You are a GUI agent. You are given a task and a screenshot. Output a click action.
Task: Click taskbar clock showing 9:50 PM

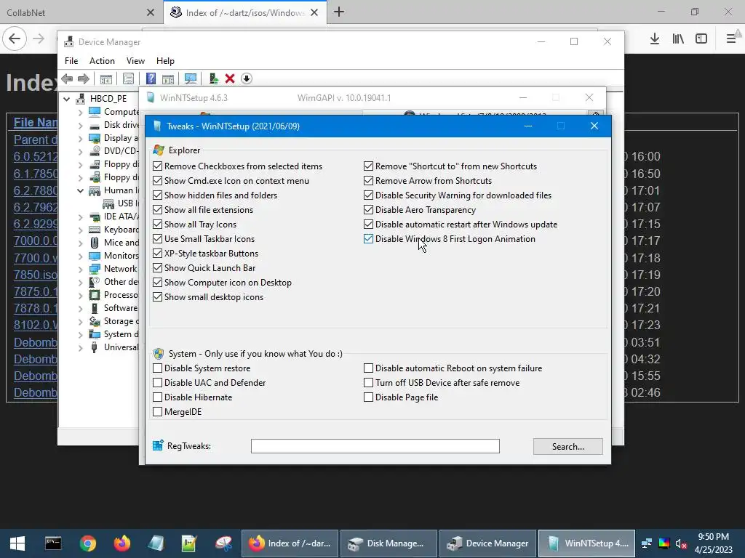pyautogui.click(x=713, y=543)
